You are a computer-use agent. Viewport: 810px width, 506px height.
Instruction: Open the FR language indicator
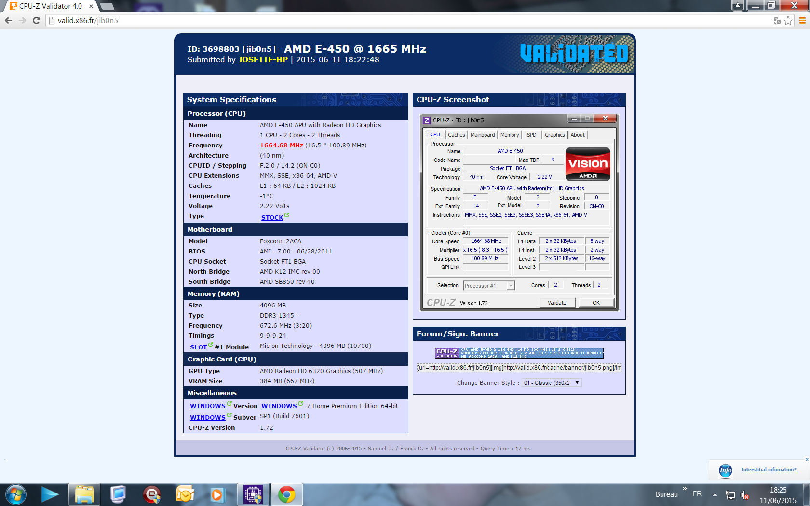point(697,494)
